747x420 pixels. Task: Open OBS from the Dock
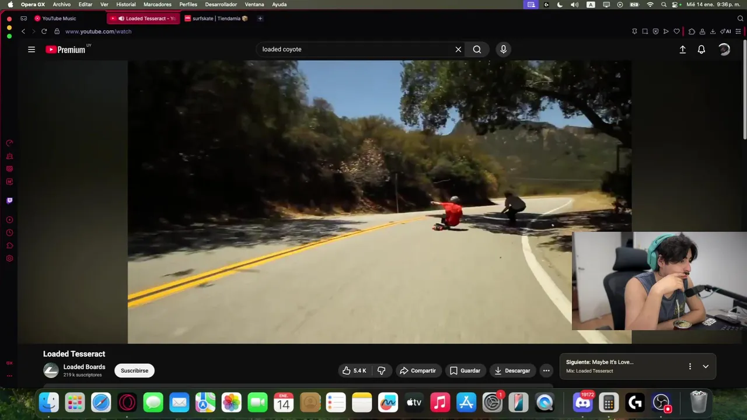pyautogui.click(x=661, y=402)
